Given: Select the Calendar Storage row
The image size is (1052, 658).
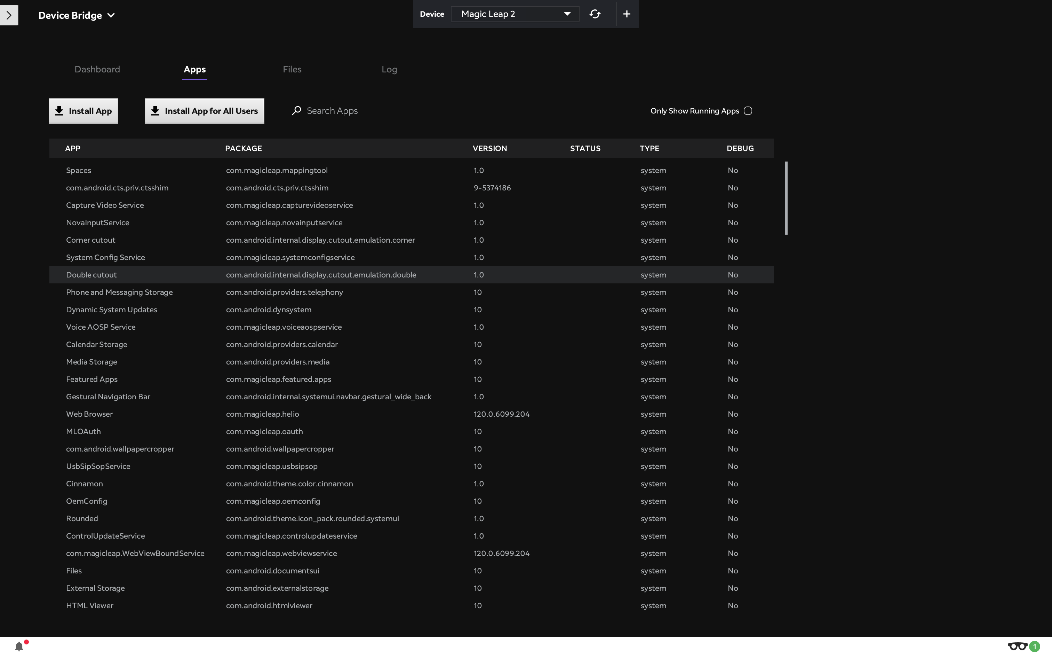Looking at the screenshot, I should [411, 344].
